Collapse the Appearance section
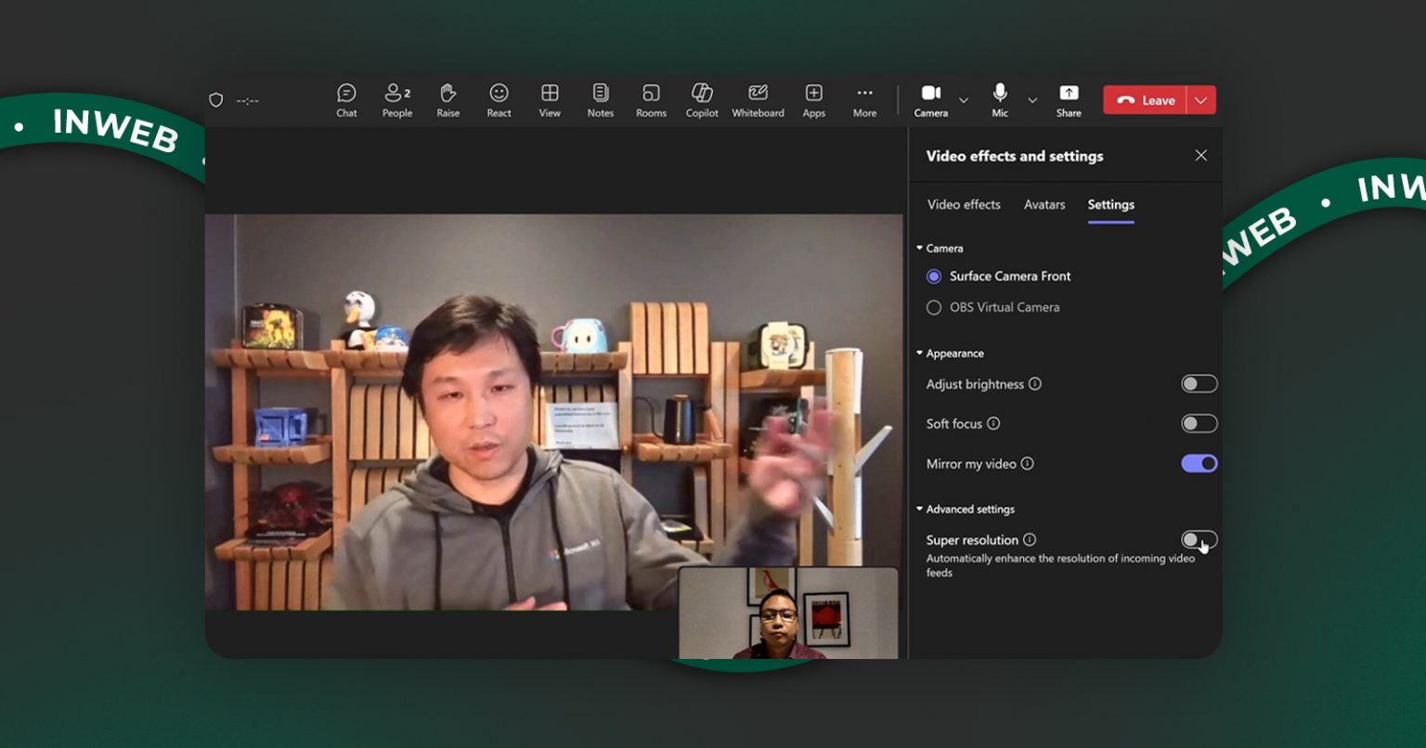Image resolution: width=1426 pixels, height=748 pixels. 950,354
